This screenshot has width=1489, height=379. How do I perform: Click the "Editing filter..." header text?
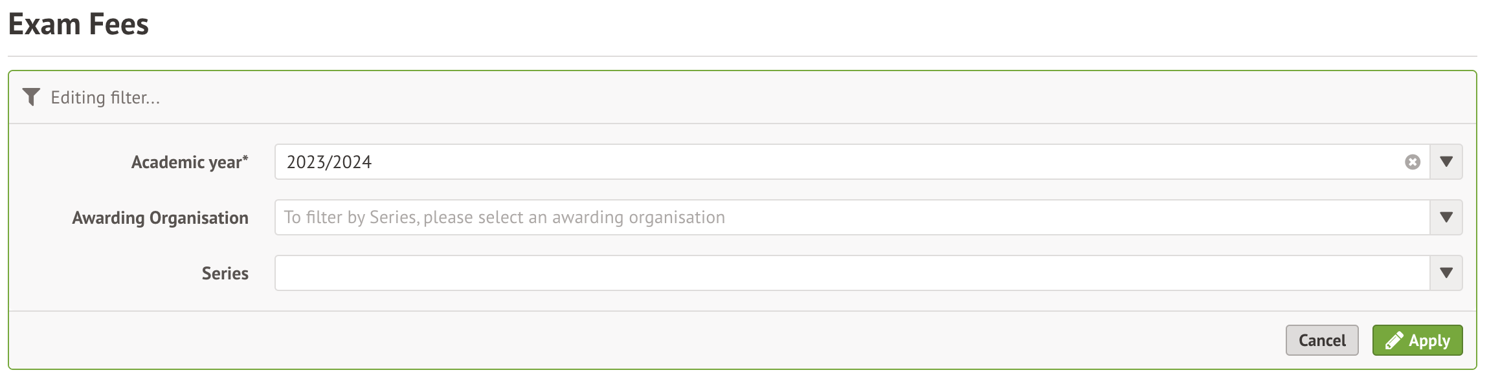tap(105, 98)
